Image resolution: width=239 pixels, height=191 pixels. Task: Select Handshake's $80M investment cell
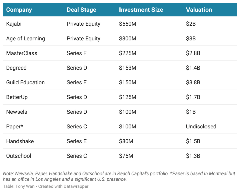pyautogui.click(x=126, y=141)
